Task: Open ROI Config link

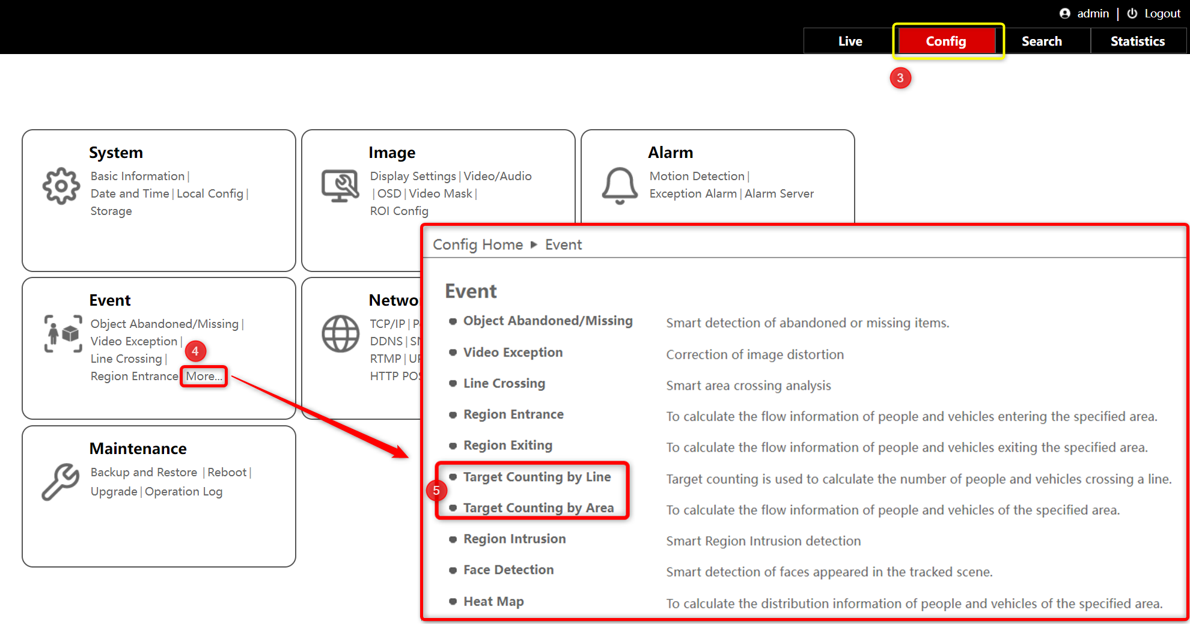Action: [x=399, y=211]
